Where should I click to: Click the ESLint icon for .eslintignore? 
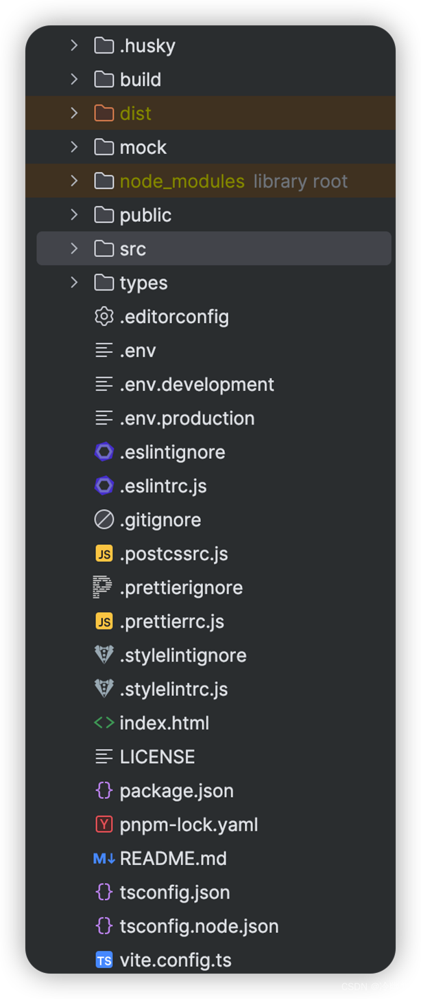[x=104, y=451]
